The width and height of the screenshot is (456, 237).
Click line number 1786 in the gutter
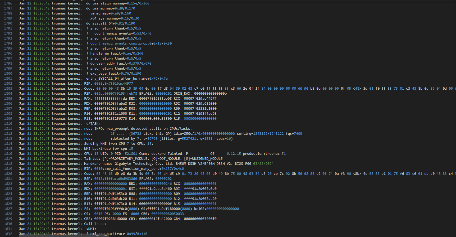(x=8, y=3)
